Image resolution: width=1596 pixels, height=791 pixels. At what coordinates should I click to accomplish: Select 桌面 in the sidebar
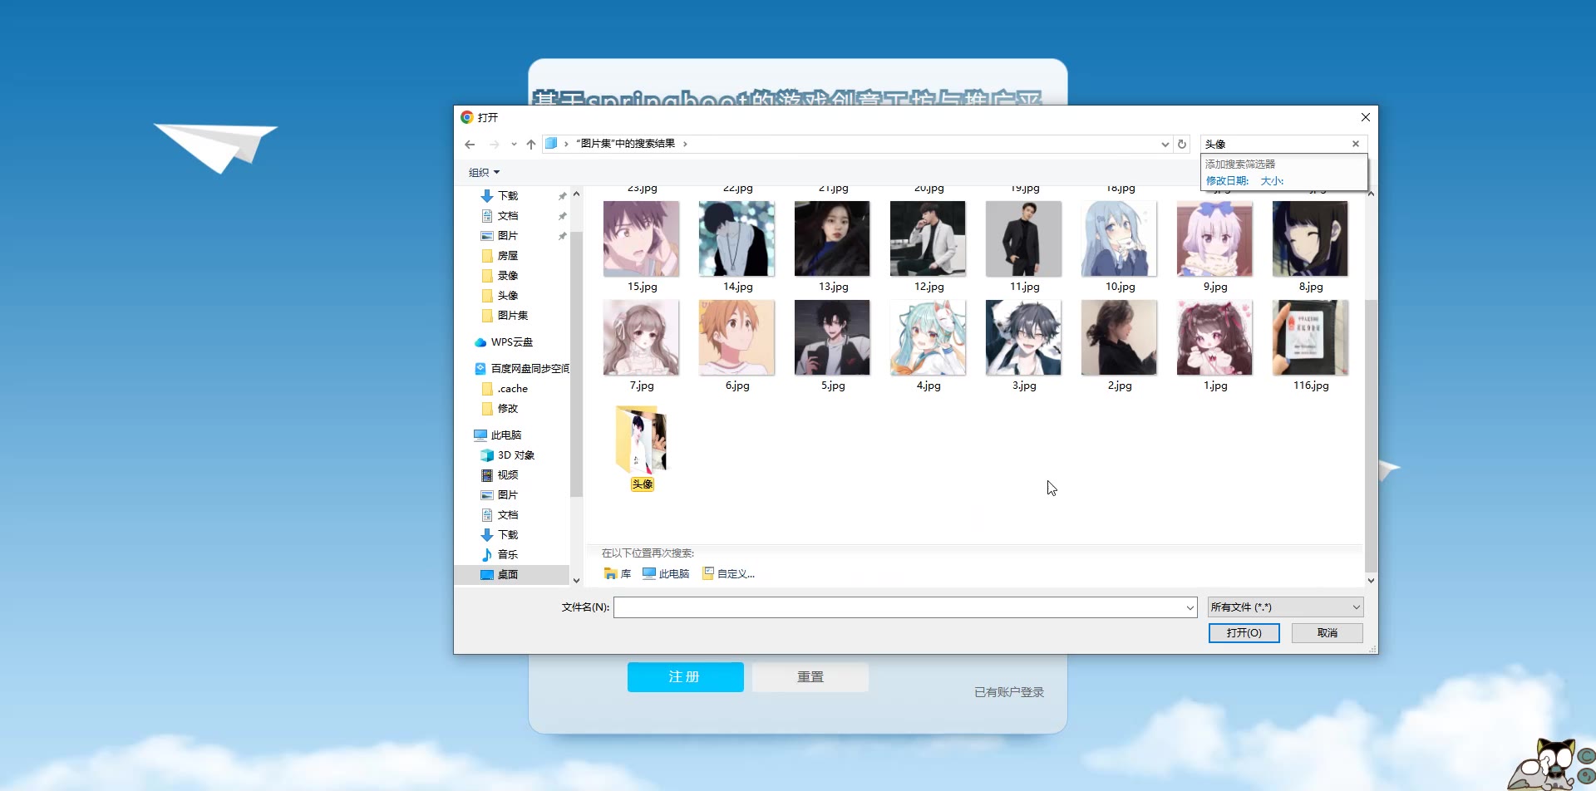pos(508,575)
